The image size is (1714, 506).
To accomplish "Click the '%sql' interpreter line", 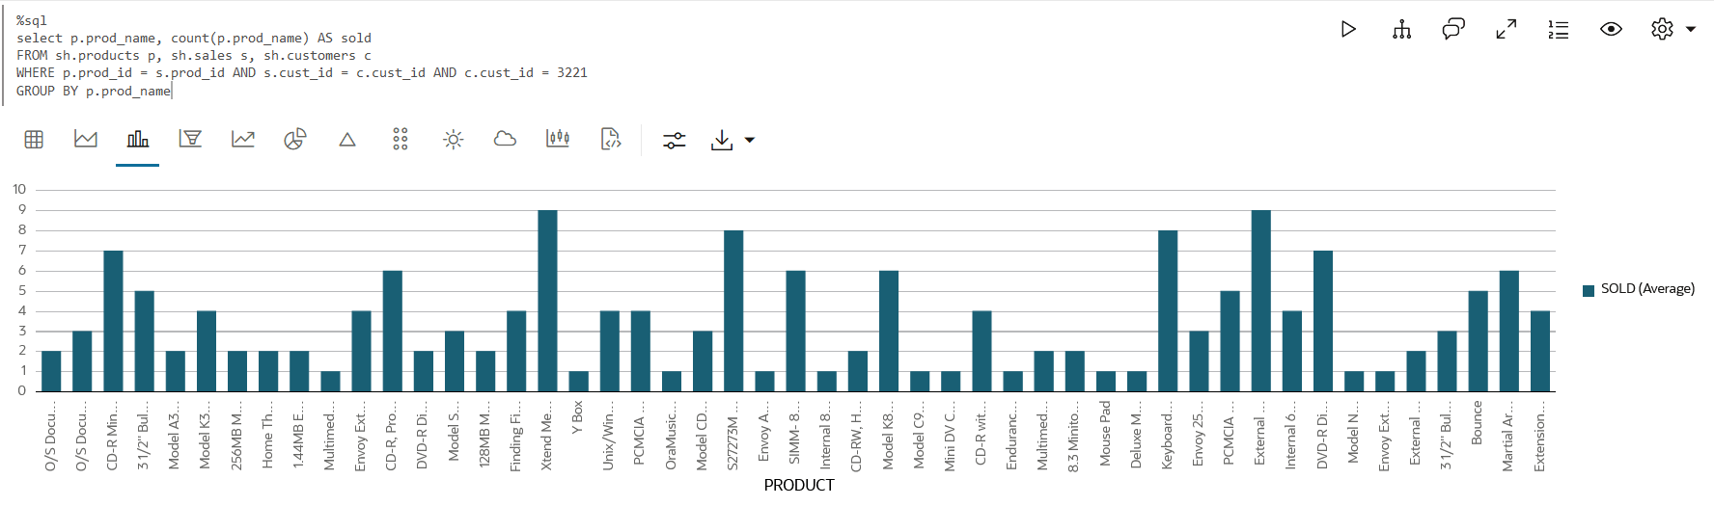I will [x=32, y=20].
